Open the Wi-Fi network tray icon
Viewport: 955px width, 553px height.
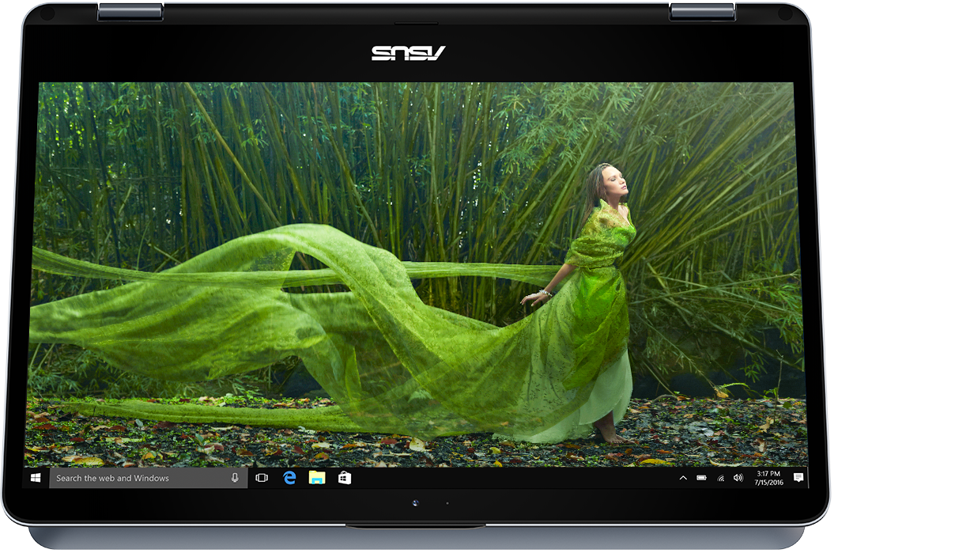[720, 478]
